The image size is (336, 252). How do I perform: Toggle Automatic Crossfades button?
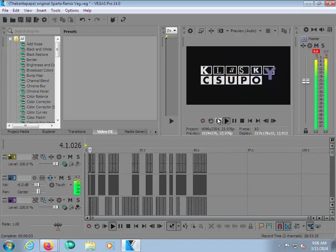coord(287,226)
